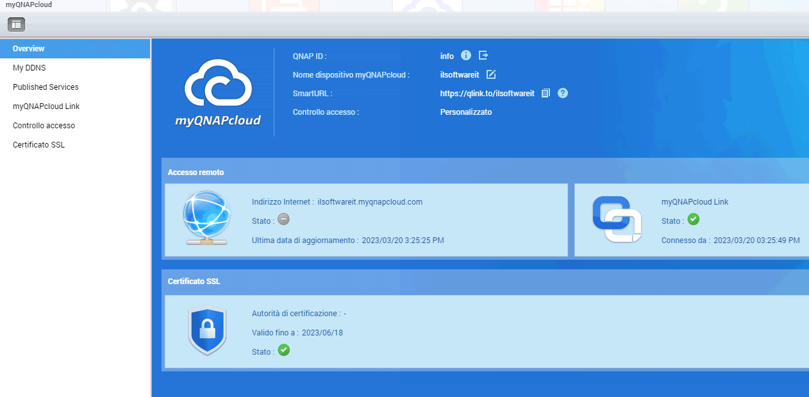Click the last update date 3:25:25 PM

pos(403,241)
